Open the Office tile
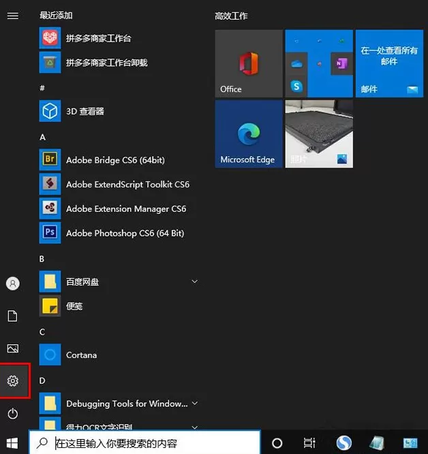 249,63
